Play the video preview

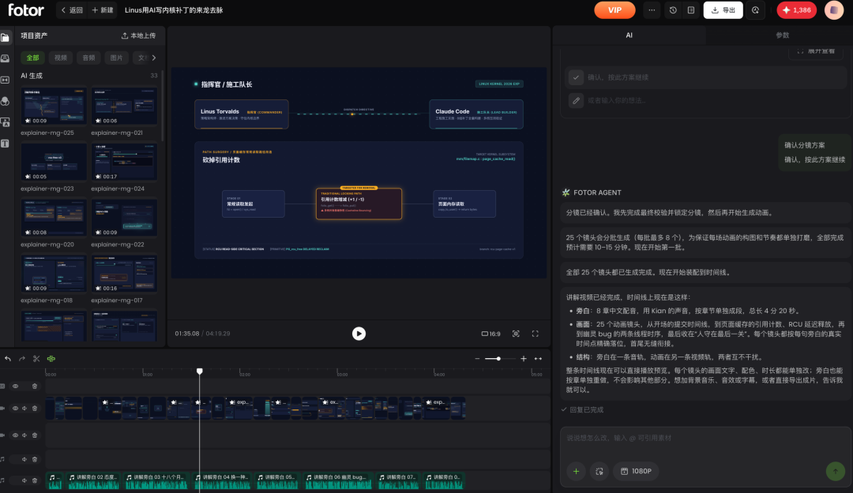359,334
